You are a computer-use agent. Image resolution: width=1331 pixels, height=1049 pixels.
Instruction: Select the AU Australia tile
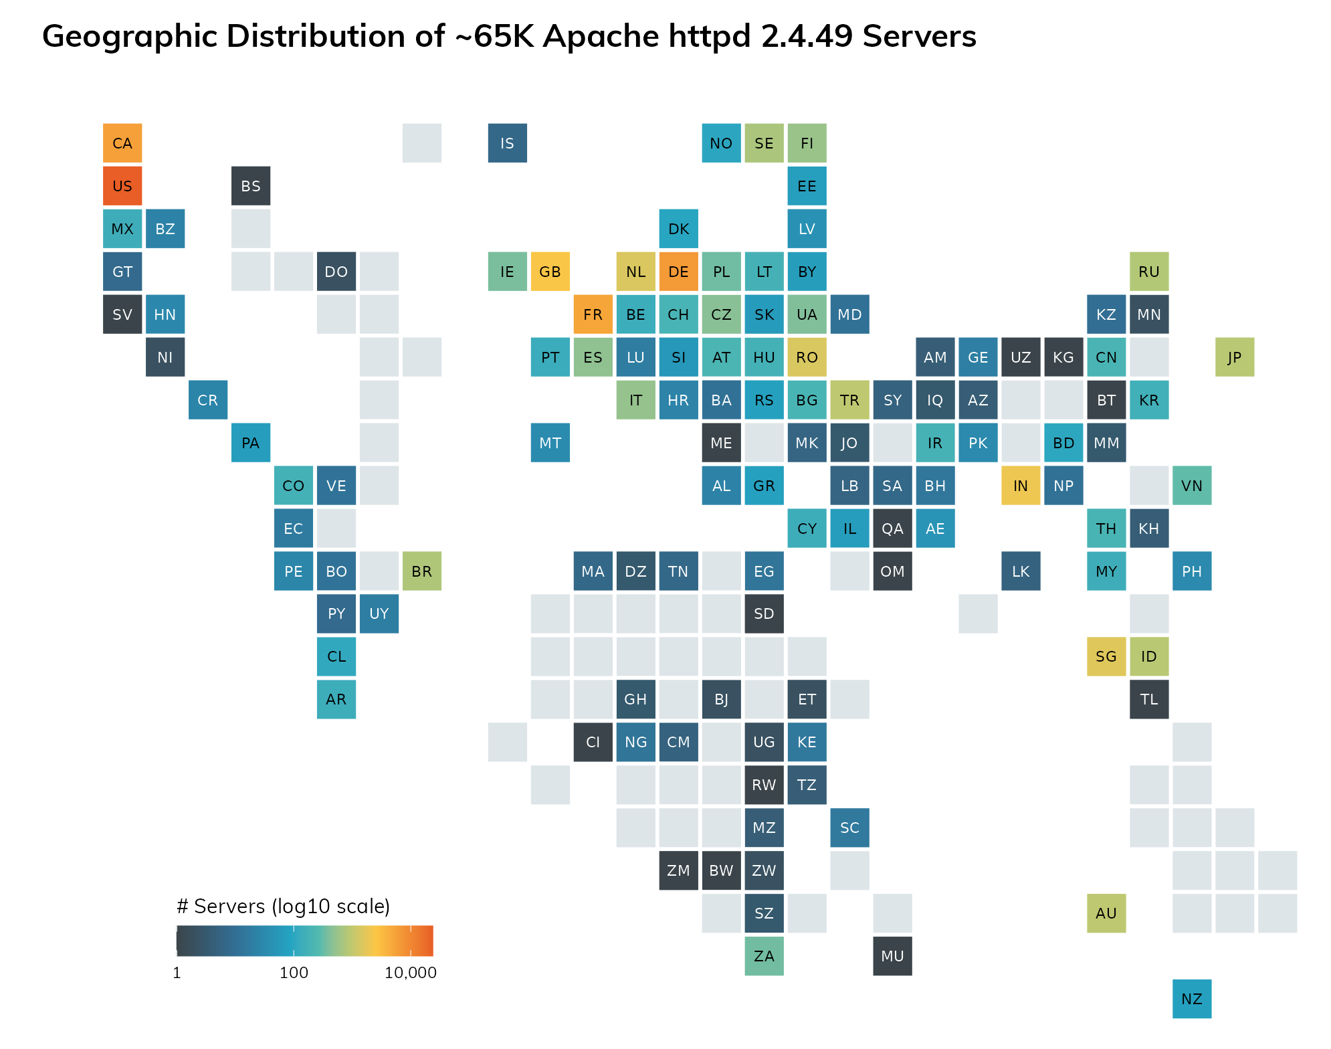pyautogui.click(x=1106, y=913)
